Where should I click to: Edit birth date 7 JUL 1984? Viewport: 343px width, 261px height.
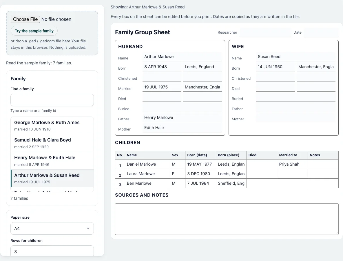[x=200, y=183]
